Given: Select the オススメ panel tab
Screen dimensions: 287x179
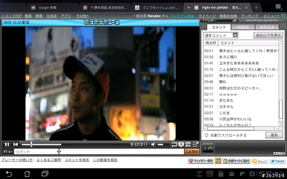Looking at the screenshot, I should click(x=267, y=27).
